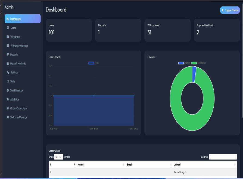Click the Settings gears icon
The width and height of the screenshot is (243, 179).
pos(8,73)
